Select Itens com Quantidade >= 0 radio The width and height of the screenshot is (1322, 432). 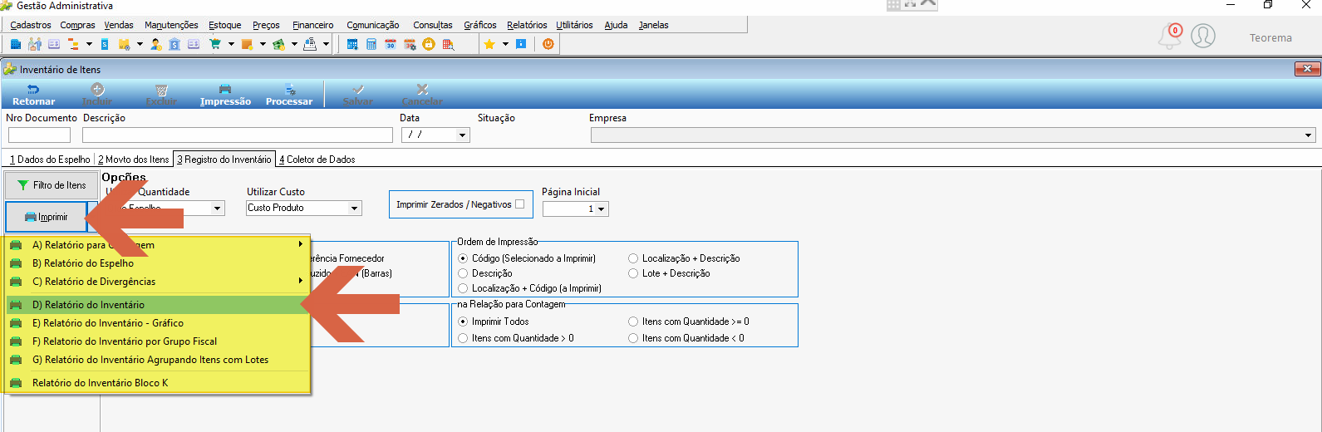[633, 322]
